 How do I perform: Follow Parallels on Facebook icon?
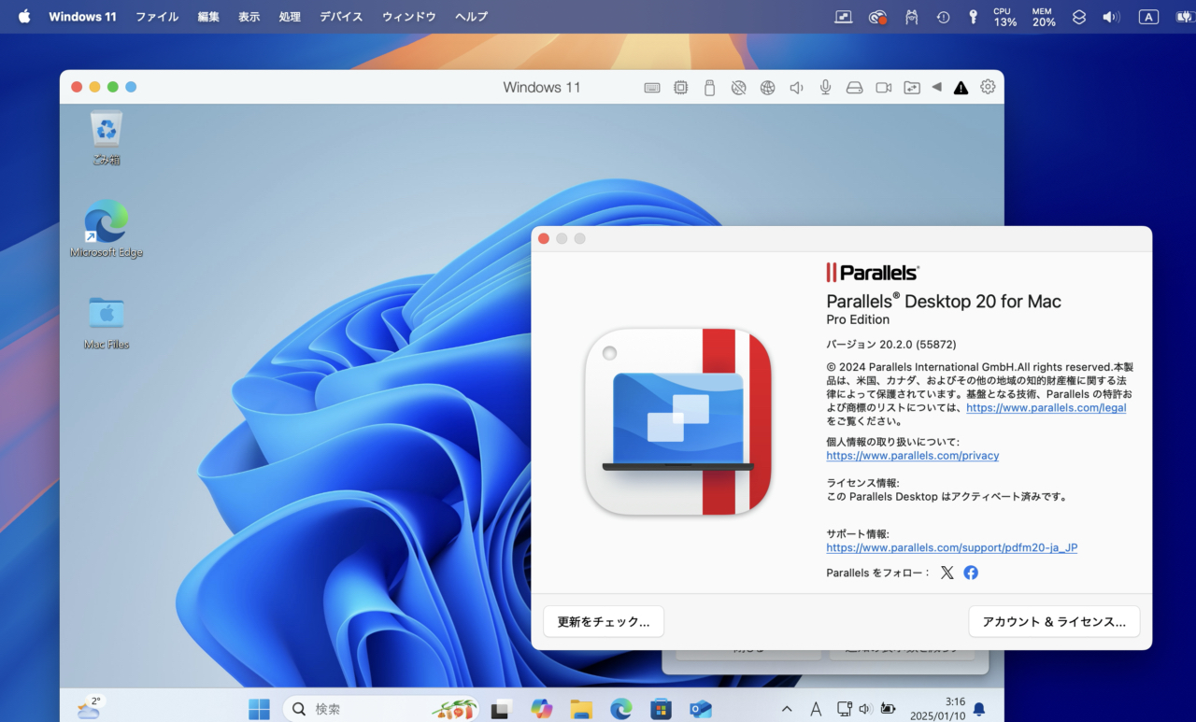971,573
